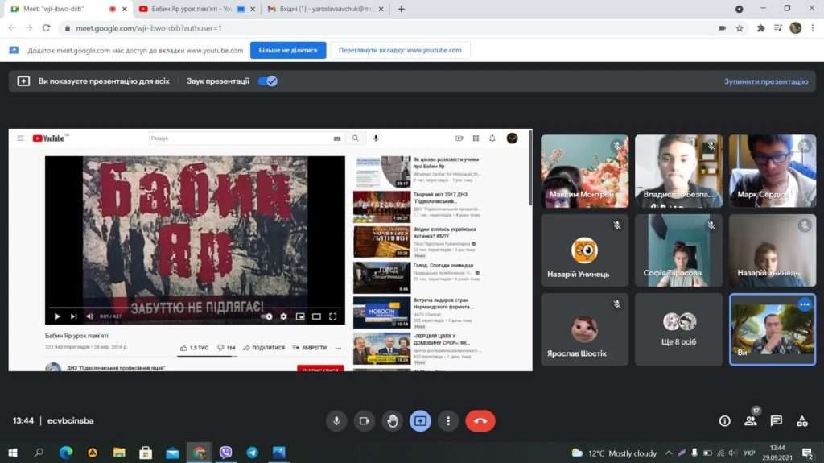This screenshot has width=824, height=463.
Task: Click the present screen button
Action: click(x=420, y=421)
